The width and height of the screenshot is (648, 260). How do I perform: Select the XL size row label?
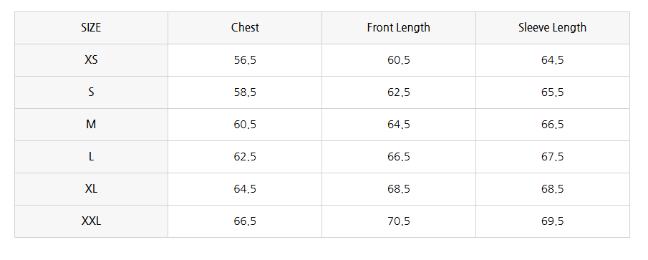click(91, 189)
